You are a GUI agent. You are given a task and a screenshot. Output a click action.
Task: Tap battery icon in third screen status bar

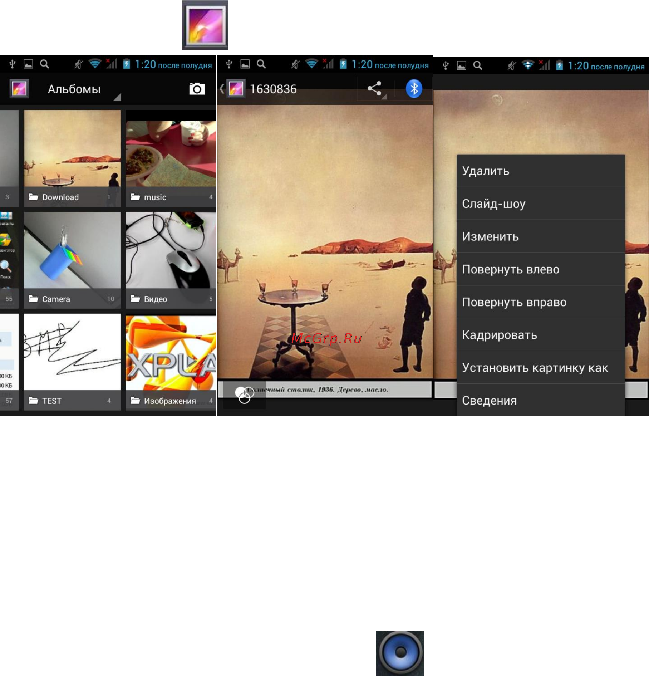tap(560, 65)
